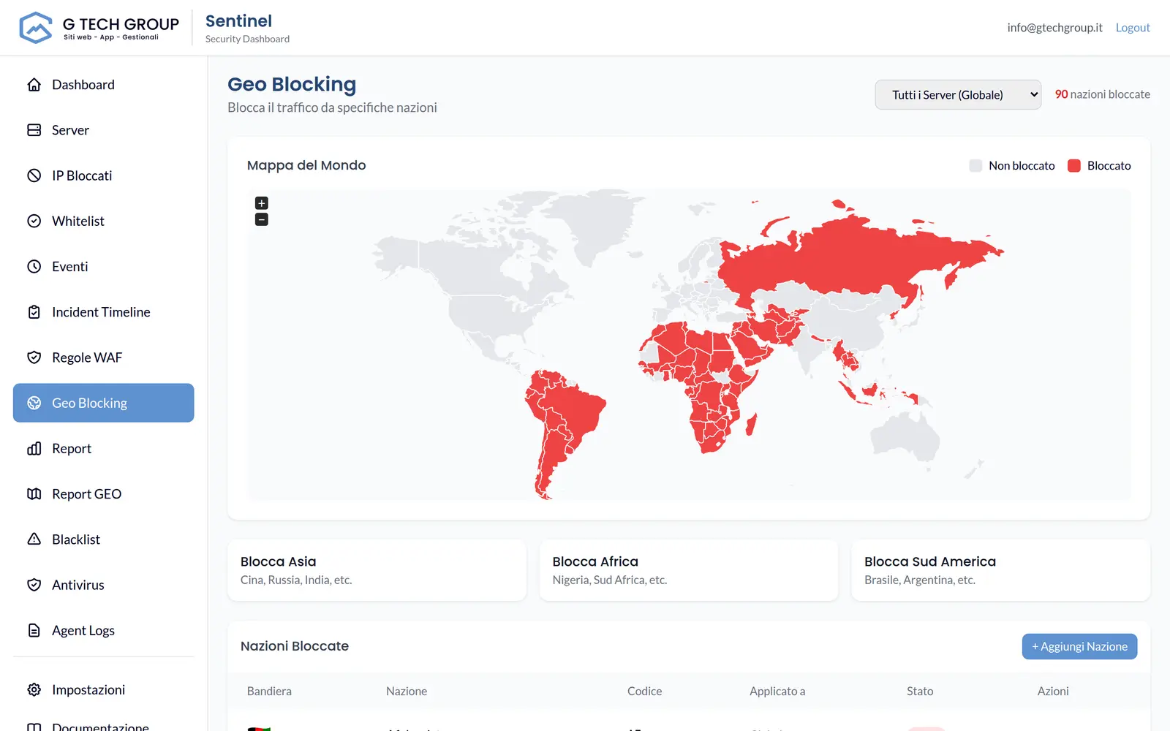Select the Report GEO menu entry
This screenshot has height=731, width=1170.
click(x=104, y=494)
